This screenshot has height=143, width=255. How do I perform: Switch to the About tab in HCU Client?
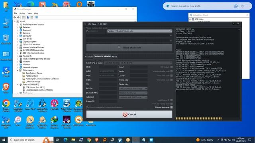click(x=114, y=56)
